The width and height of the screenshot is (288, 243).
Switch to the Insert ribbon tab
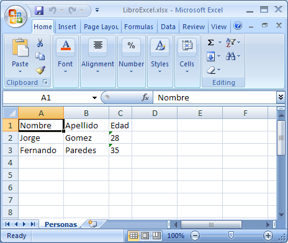(67, 27)
